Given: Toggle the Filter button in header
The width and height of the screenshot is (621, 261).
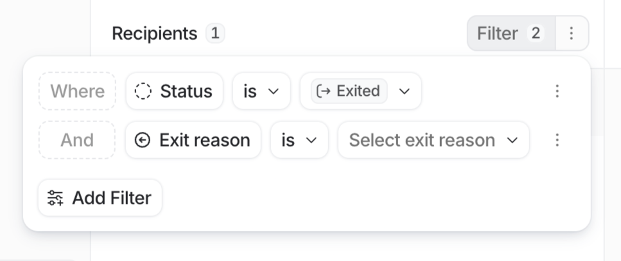Looking at the screenshot, I should pyautogui.click(x=497, y=33).
